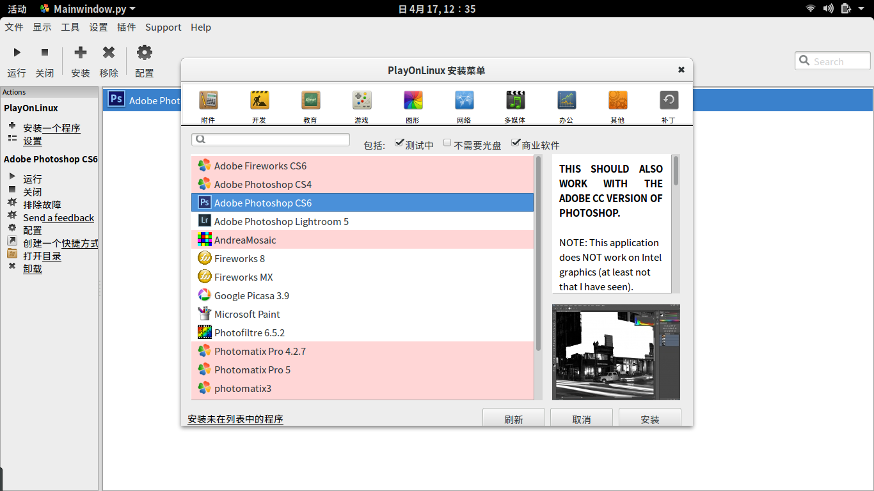The height and width of the screenshot is (491, 874).
Task: Click the 移除 remove toolbar icon
Action: 109,52
